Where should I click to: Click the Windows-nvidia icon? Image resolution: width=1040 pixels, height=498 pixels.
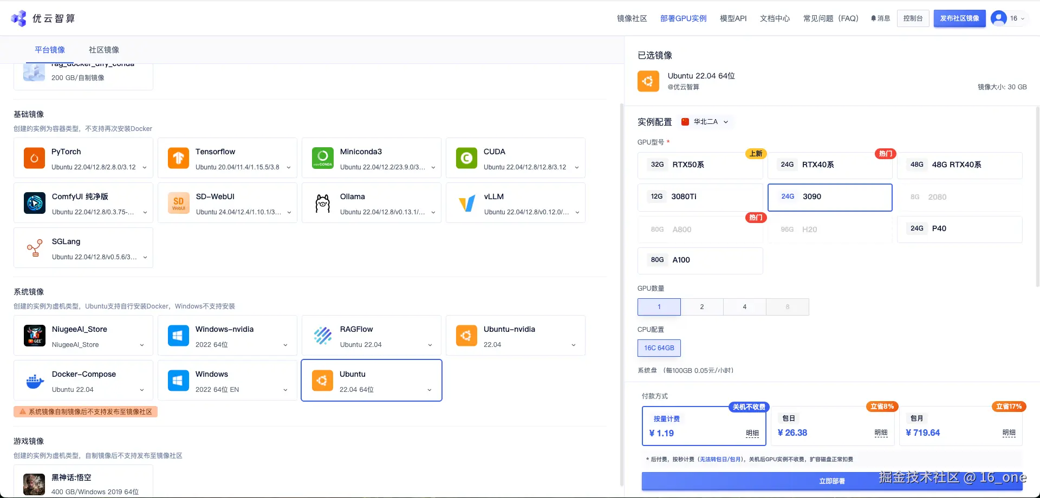178,336
